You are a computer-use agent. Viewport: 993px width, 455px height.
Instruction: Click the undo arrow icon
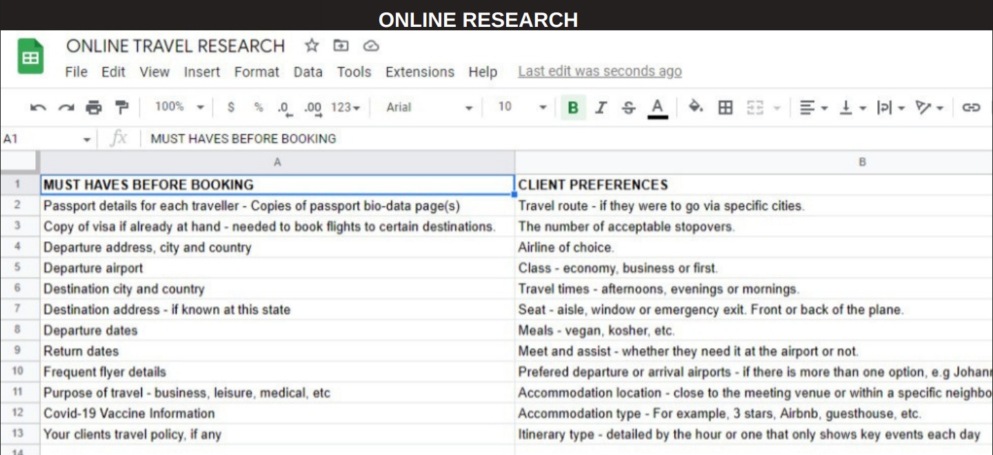39,108
